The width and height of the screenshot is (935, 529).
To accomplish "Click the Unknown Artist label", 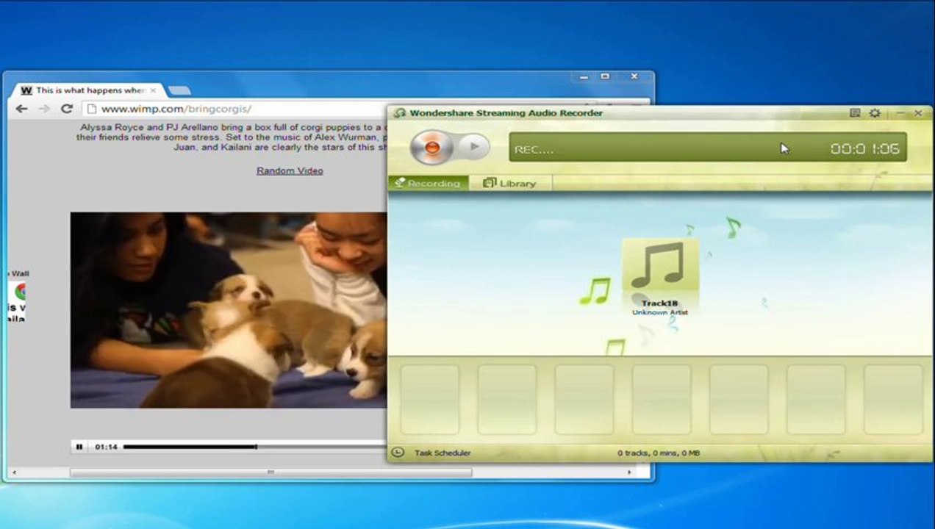I will pyautogui.click(x=659, y=313).
